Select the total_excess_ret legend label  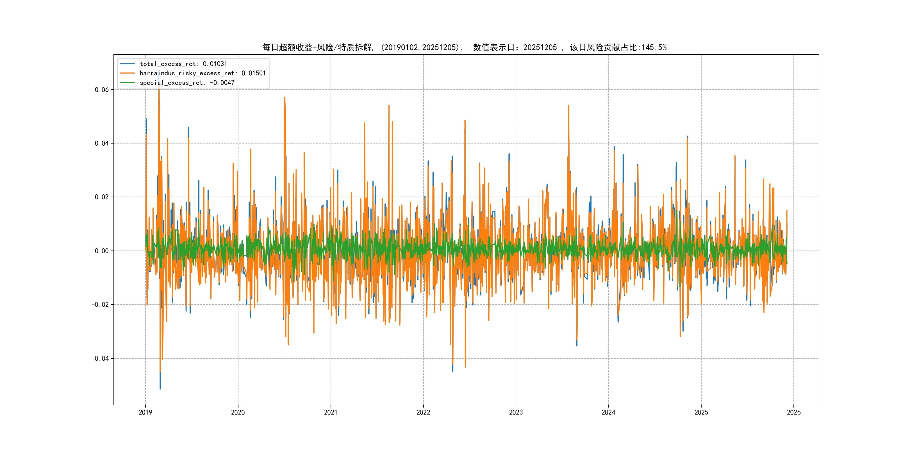tap(183, 64)
